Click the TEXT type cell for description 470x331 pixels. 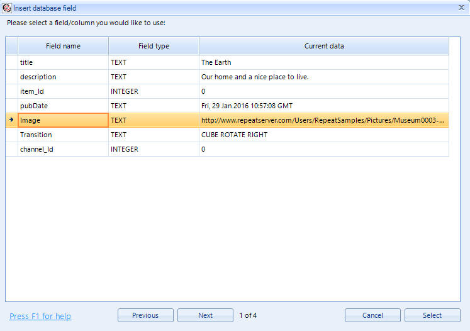[154, 77]
